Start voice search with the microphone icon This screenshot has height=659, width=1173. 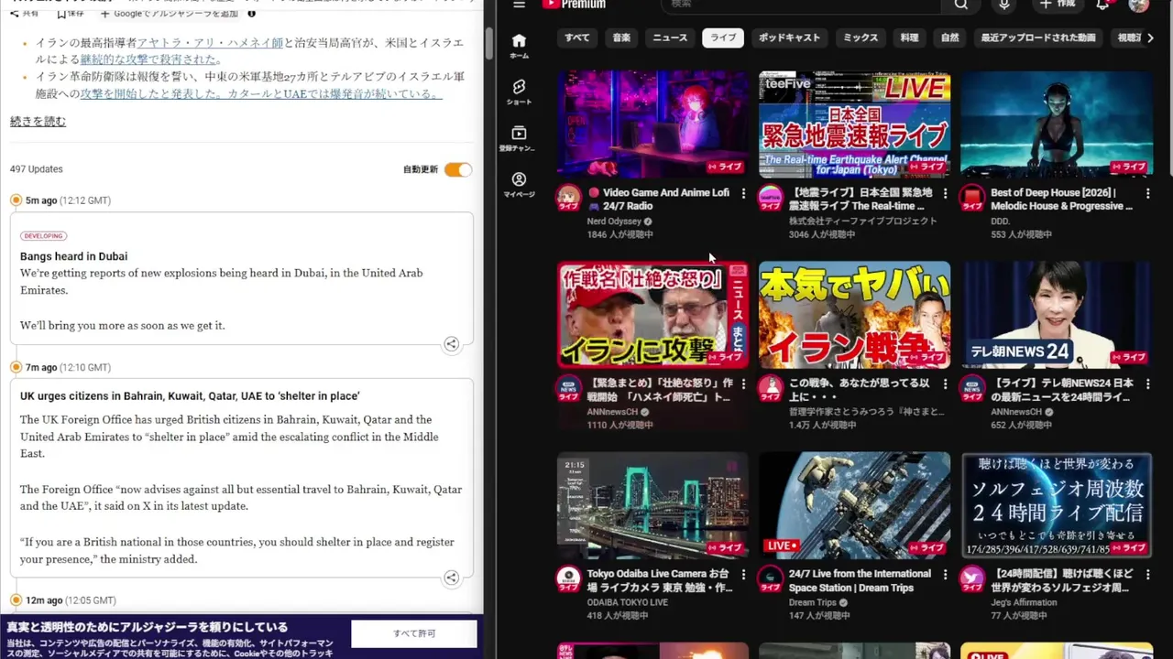1004,5
